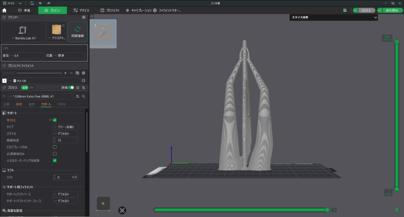Open the スライス button dropdown arrow

(x=355, y=10)
